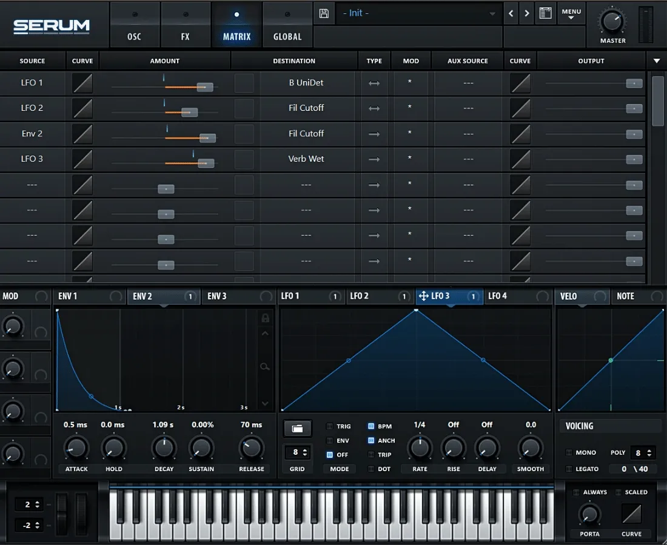The image size is (667, 545).
Task: Open the LFO shape folder icon
Action: click(x=297, y=428)
